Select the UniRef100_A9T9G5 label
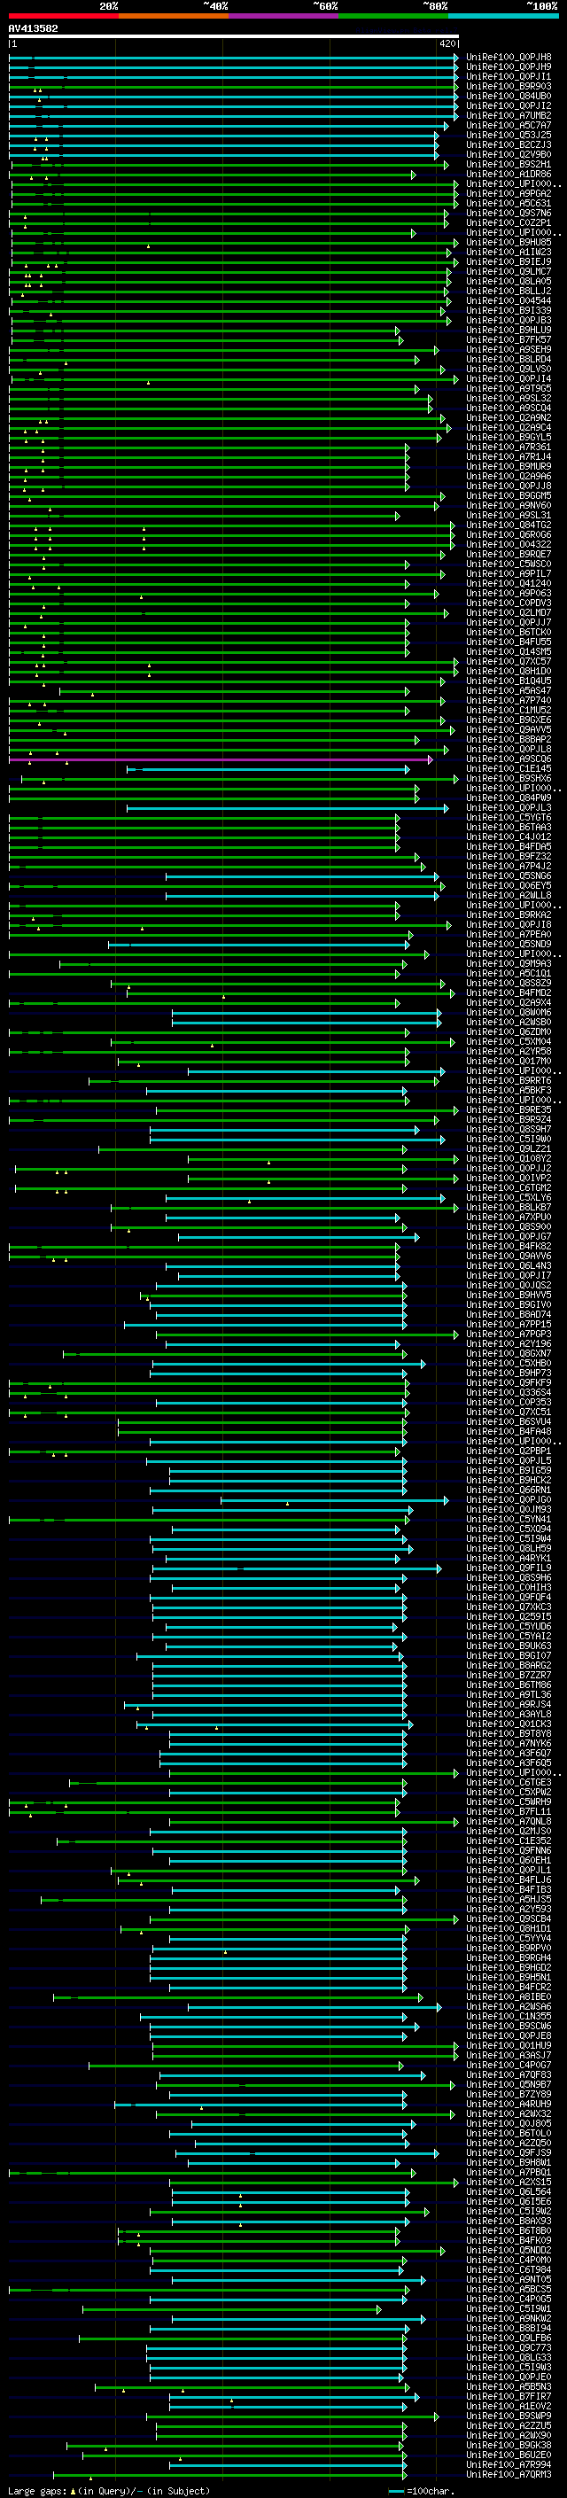 coord(509,389)
